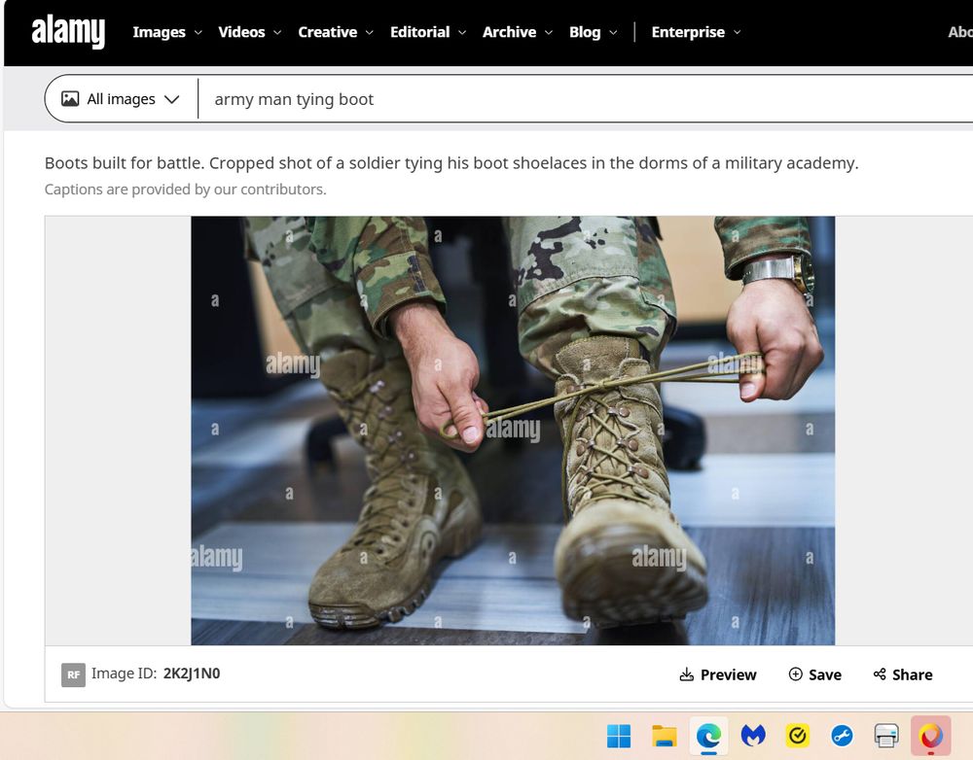The width and height of the screenshot is (973, 760).
Task: Open the Videos menu
Action: coord(249,32)
